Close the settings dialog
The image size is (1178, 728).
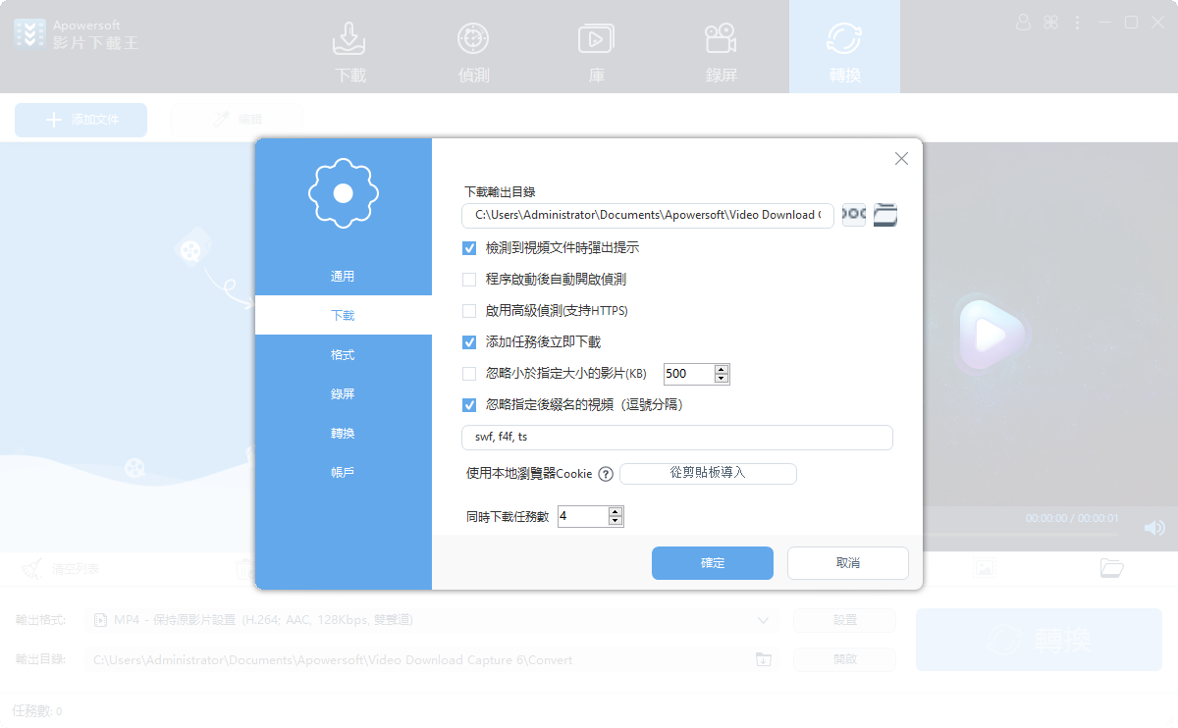[901, 158]
